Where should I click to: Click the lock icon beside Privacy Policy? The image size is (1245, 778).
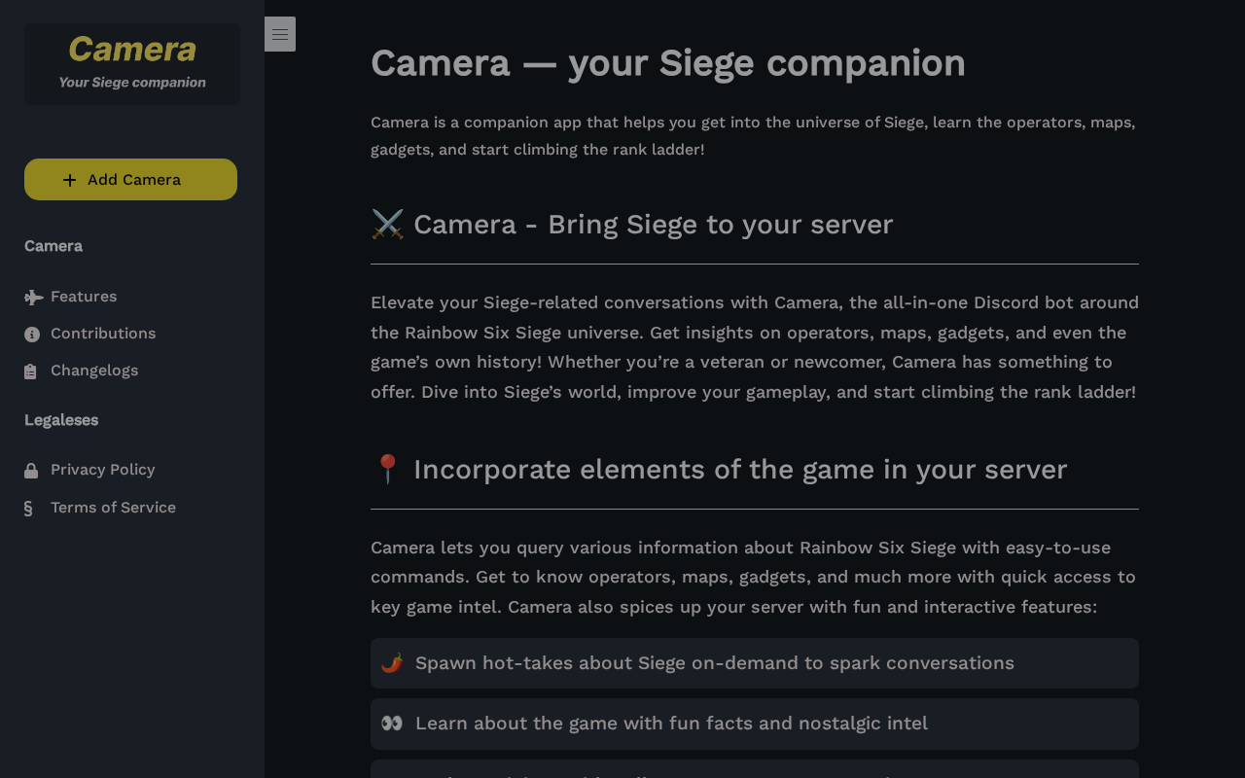point(31,471)
